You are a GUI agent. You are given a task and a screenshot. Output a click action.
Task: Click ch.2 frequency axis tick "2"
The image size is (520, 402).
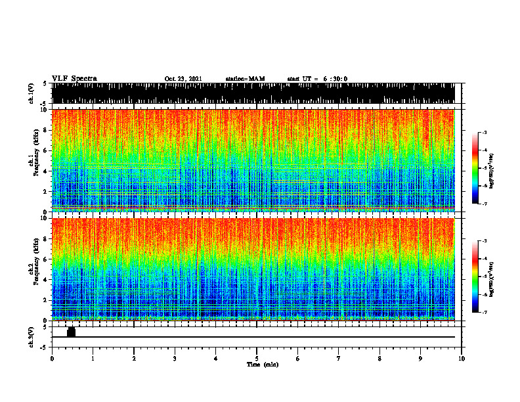[47, 300]
